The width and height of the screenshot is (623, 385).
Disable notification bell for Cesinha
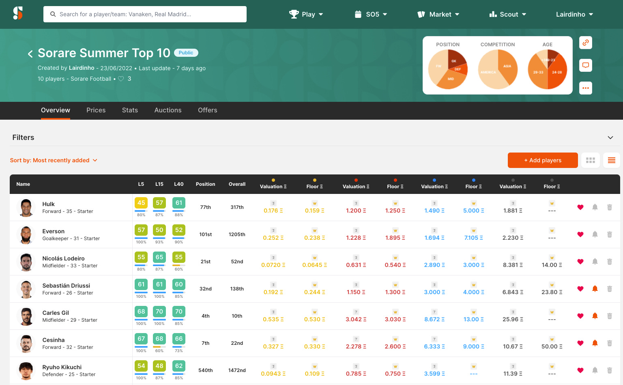click(595, 343)
